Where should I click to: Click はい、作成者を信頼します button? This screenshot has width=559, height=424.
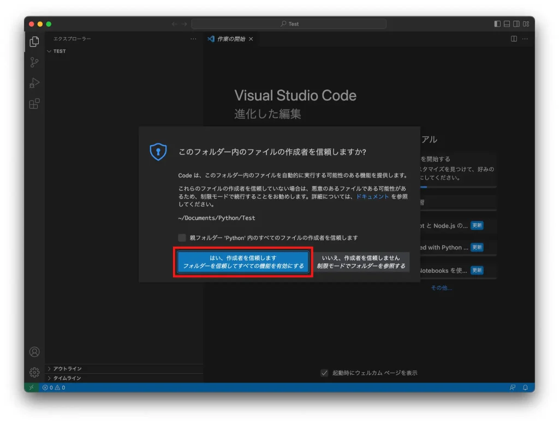pos(242,260)
